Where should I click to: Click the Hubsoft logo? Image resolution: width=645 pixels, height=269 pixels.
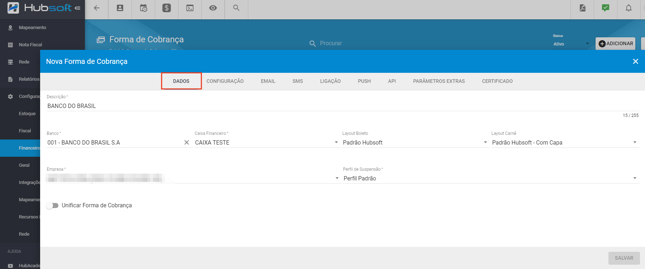click(39, 8)
